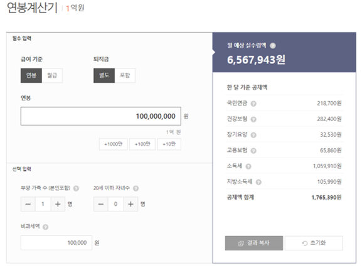Focus the 연봉 amount input field
This screenshot has width=362, height=268.
pyautogui.click(x=101, y=116)
